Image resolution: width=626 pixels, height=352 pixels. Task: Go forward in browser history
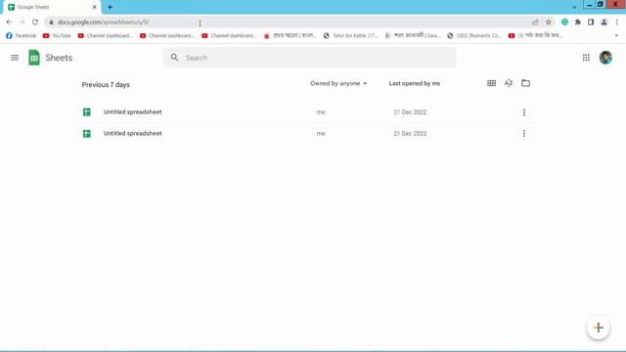point(22,22)
